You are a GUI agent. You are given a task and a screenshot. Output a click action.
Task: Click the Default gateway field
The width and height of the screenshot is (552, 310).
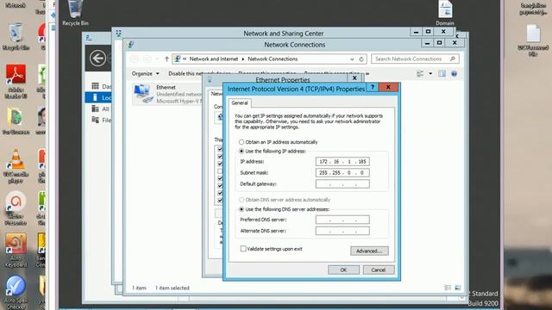pyautogui.click(x=342, y=183)
